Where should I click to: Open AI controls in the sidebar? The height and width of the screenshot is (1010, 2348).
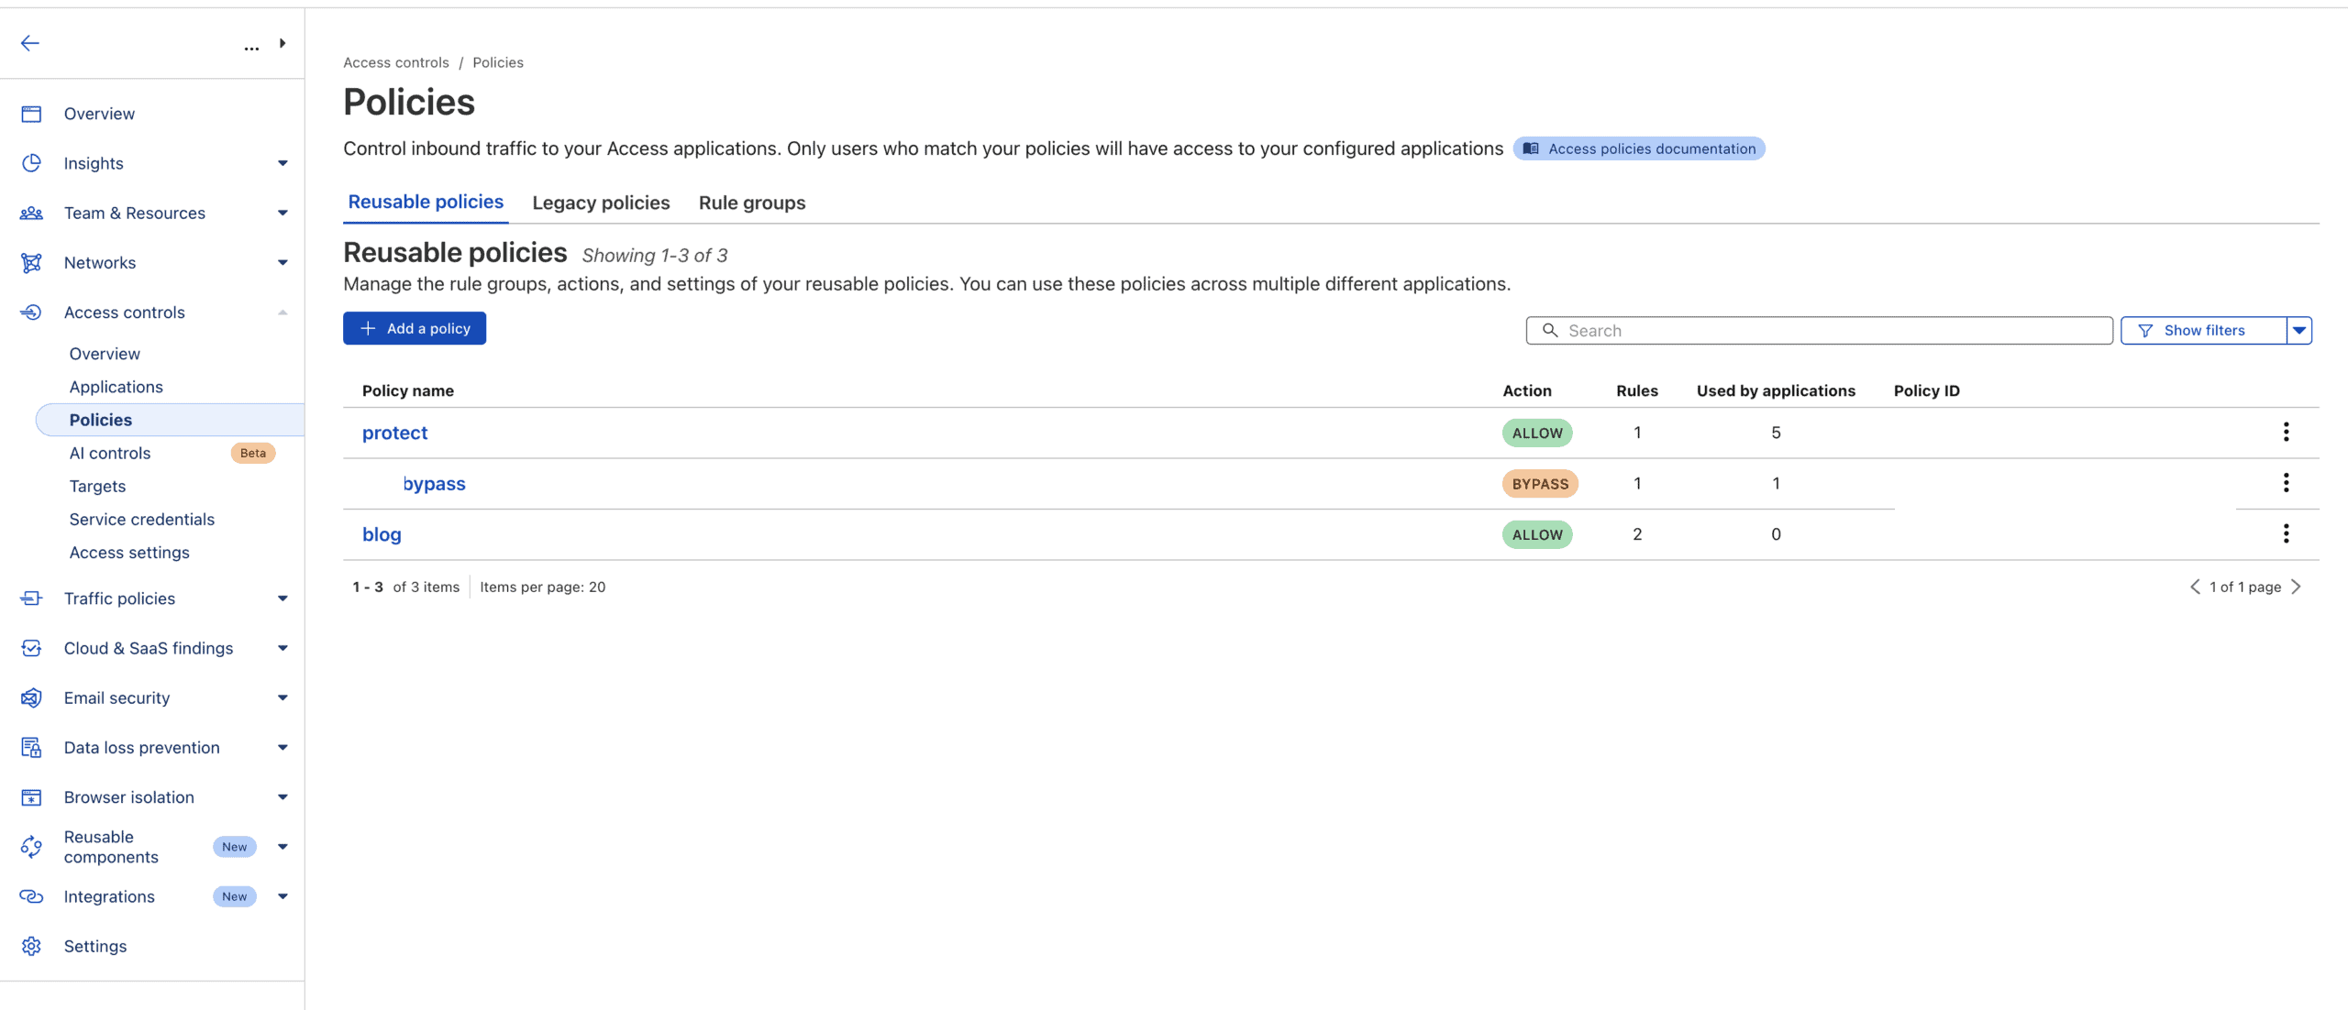[110, 453]
